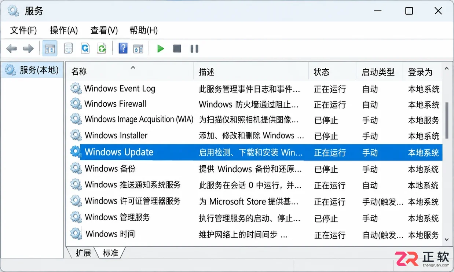Toggle the show/hide action pane icon

click(138, 48)
